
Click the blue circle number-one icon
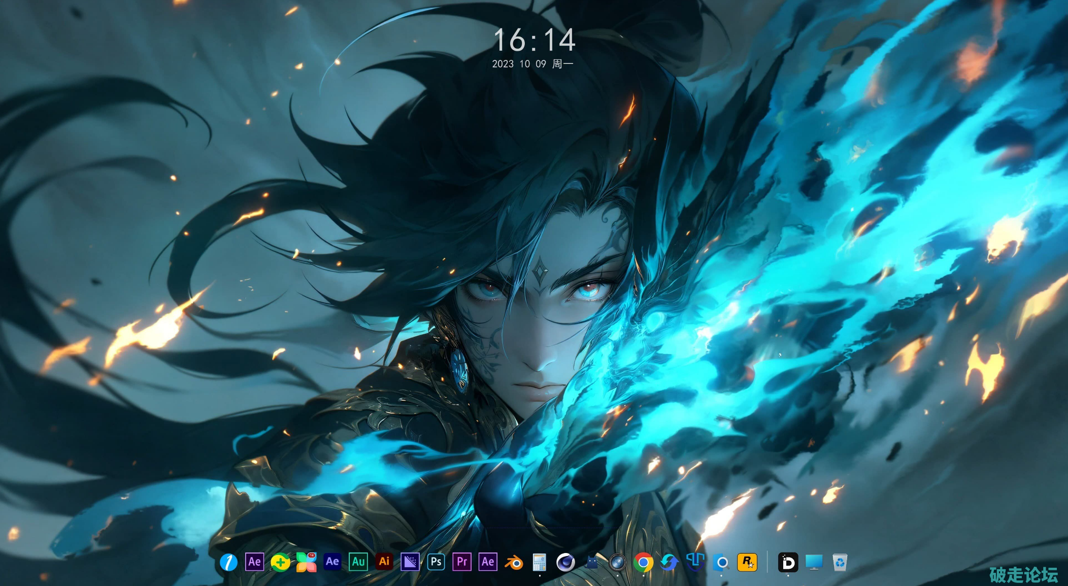pos(228,562)
